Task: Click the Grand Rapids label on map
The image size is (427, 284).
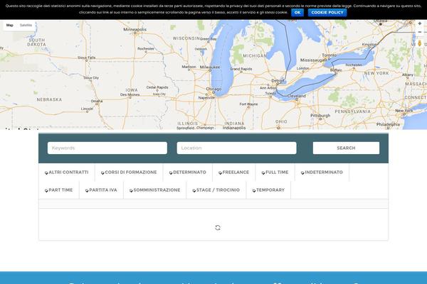Action: 241,69
